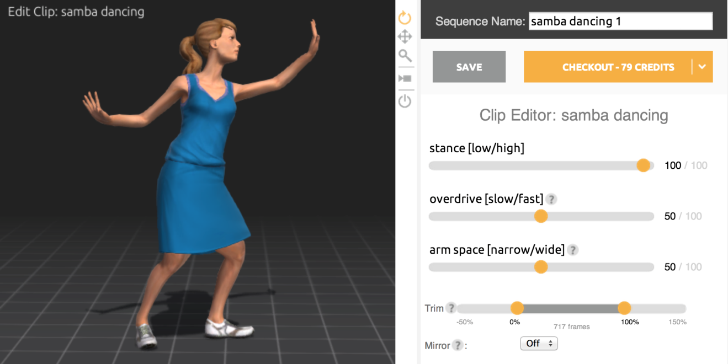Click the stance slider handle
The height and width of the screenshot is (364, 728).
[x=643, y=165]
